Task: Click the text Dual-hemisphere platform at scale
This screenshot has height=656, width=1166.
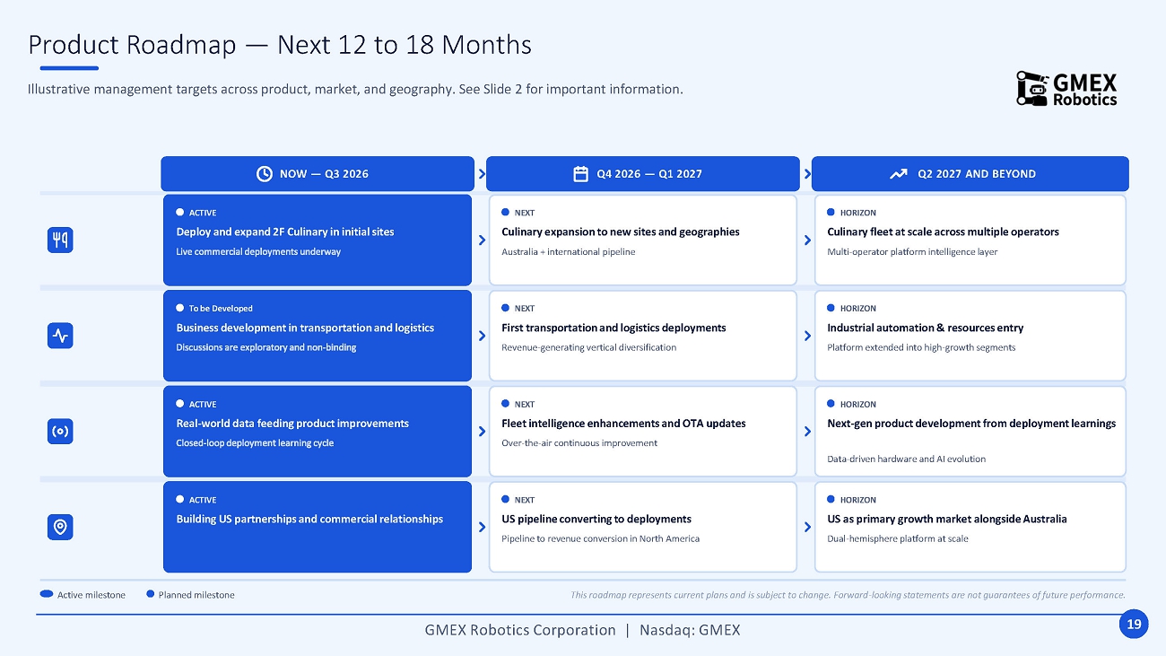Action: pos(898,539)
